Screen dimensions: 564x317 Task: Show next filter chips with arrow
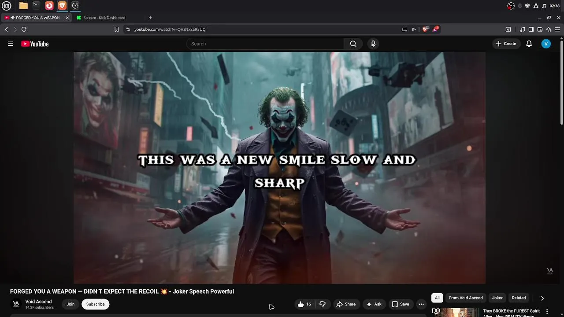[x=542, y=298]
